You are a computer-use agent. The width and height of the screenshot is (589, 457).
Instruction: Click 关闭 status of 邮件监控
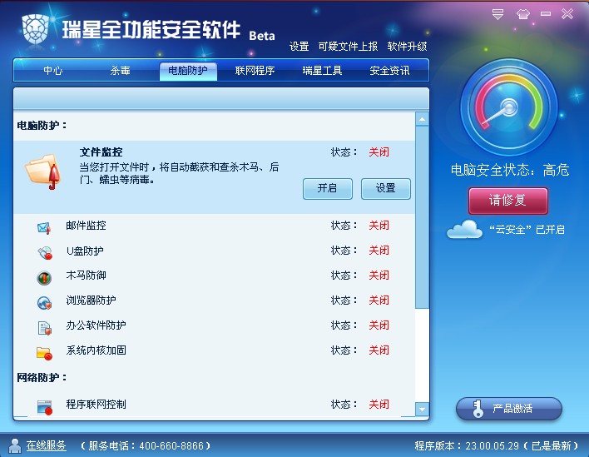(x=379, y=226)
